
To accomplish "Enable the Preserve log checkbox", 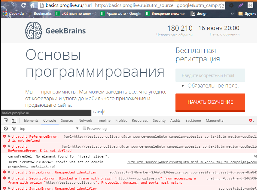I will pyautogui.click(x=84, y=128).
